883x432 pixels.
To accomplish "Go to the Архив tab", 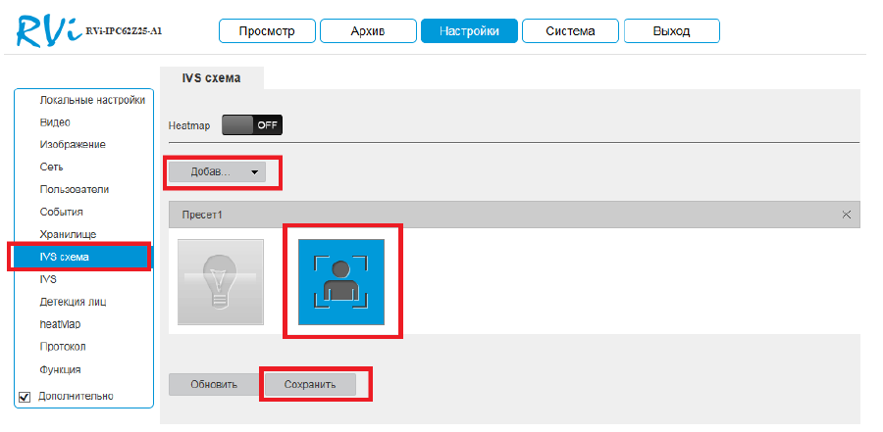I will tap(368, 31).
